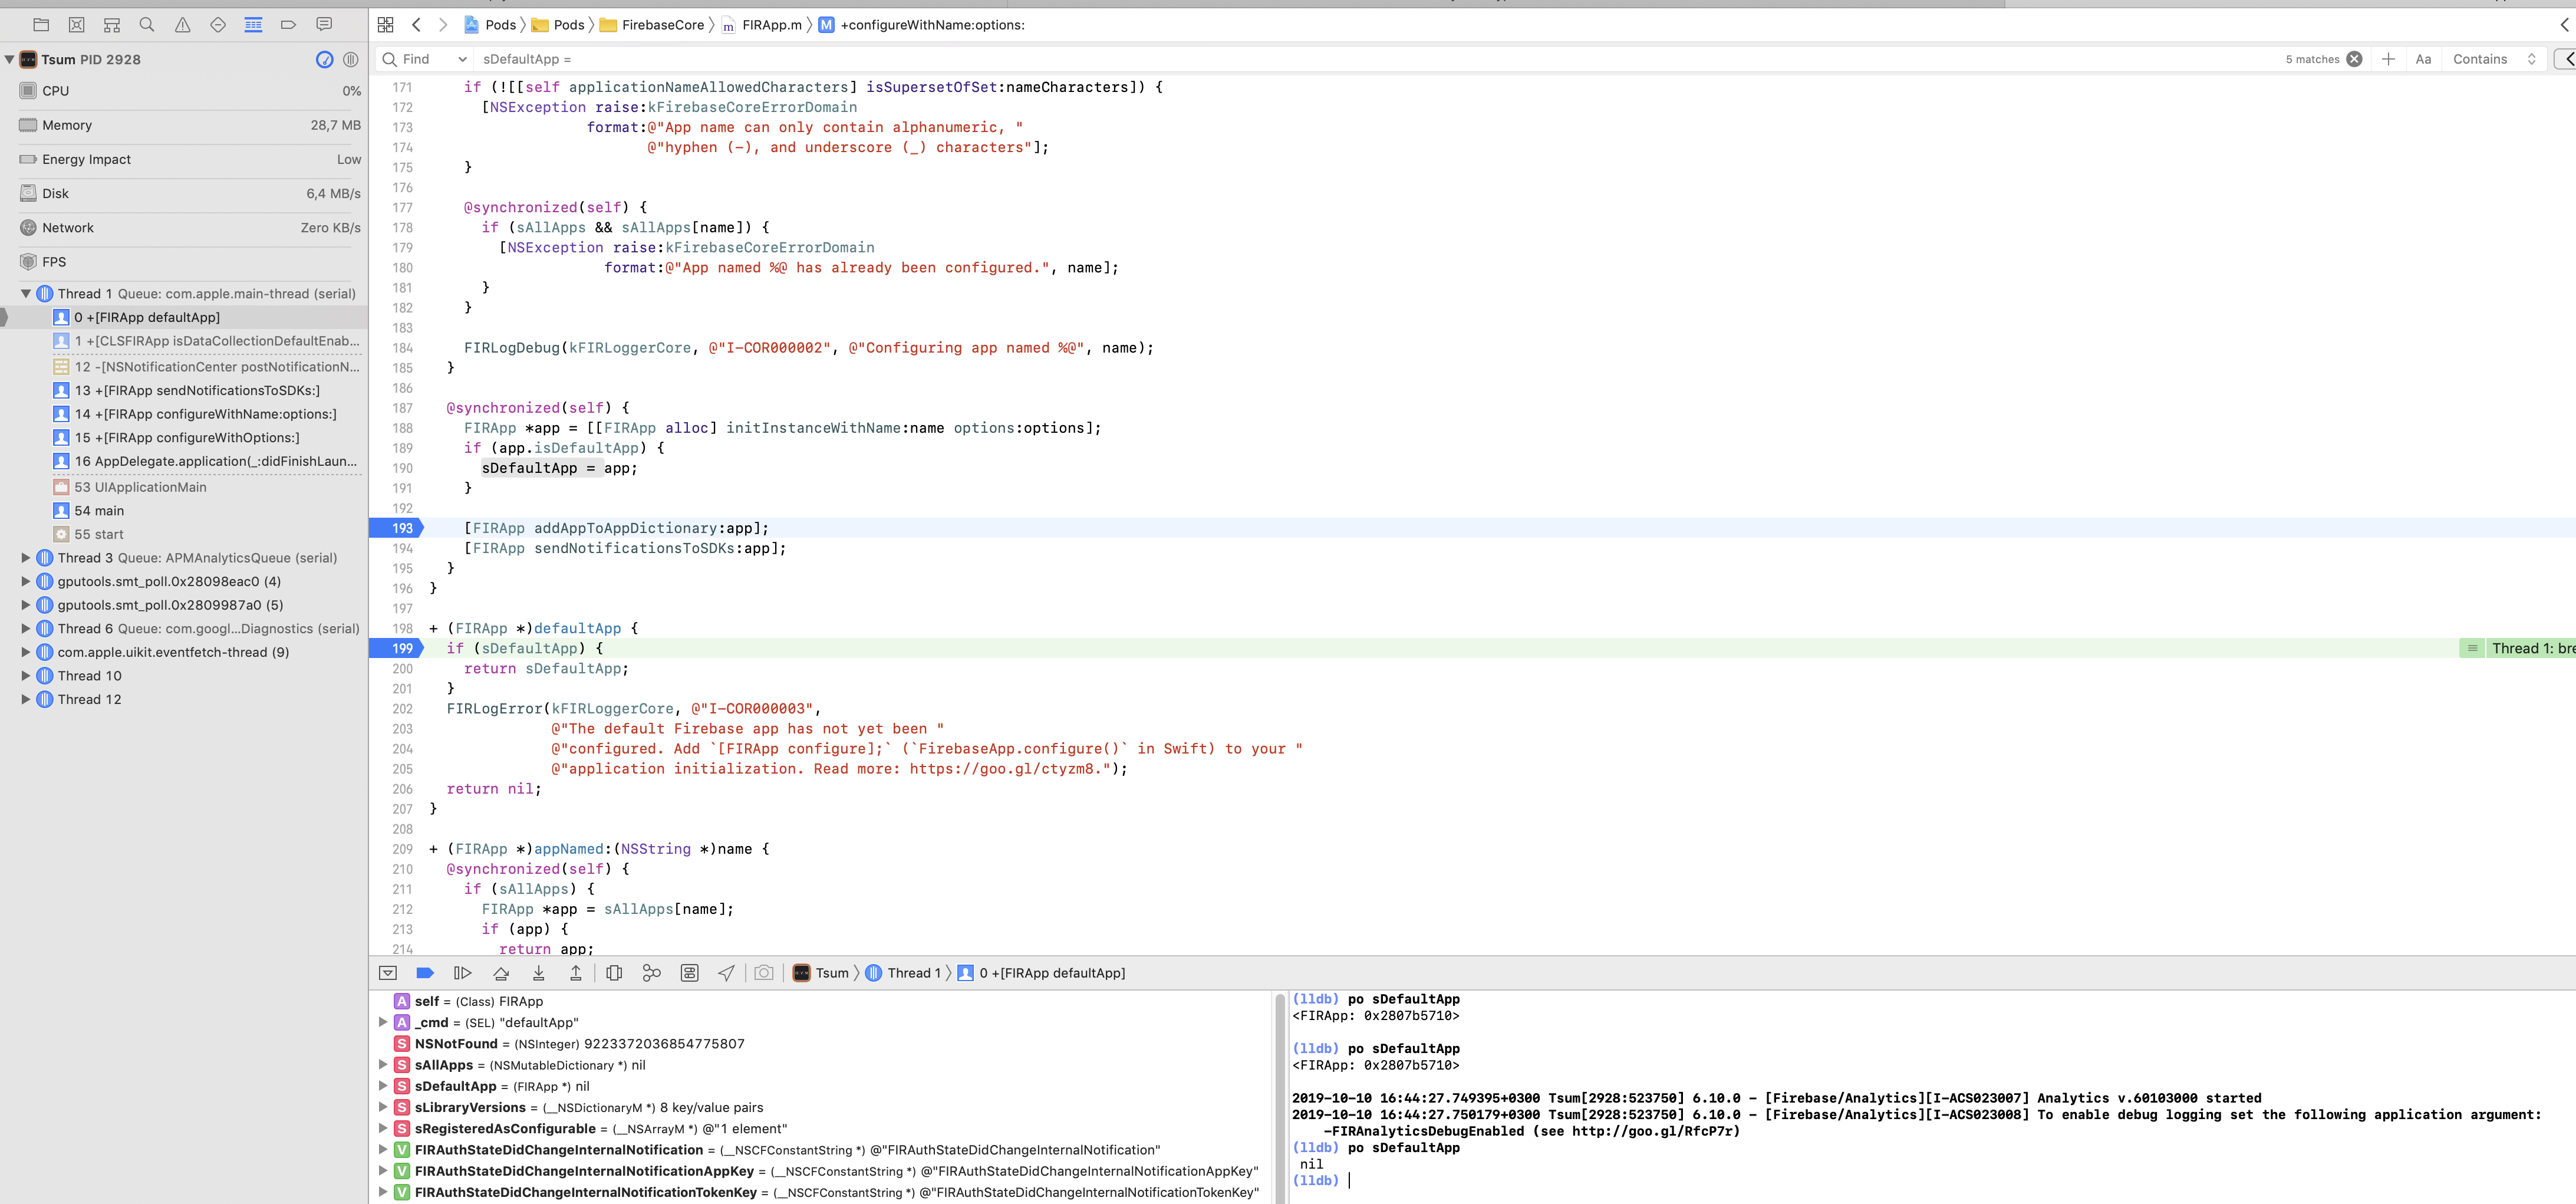Image resolution: width=2576 pixels, height=1204 pixels.
Task: Switch to the Breakpoint navigator tag icon
Action: [x=288, y=25]
